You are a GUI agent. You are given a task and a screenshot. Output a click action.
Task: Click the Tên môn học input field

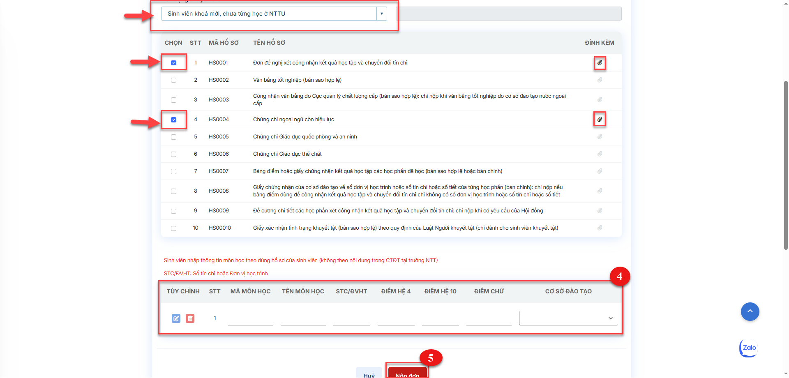point(303,319)
